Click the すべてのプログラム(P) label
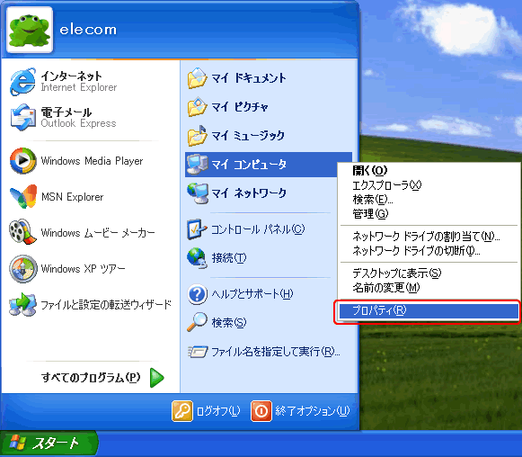This screenshot has width=522, height=457. click(x=91, y=378)
